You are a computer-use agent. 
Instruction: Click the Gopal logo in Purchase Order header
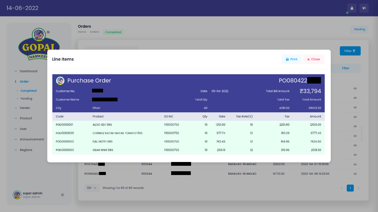coord(60,80)
